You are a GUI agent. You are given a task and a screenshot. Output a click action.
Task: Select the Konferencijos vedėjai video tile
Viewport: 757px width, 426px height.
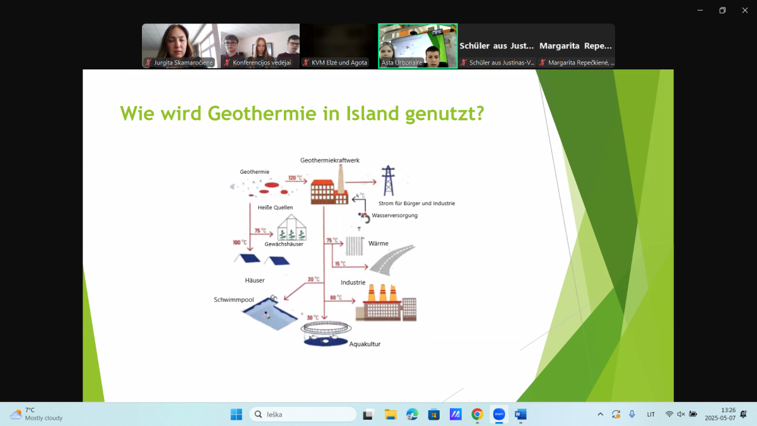point(260,45)
